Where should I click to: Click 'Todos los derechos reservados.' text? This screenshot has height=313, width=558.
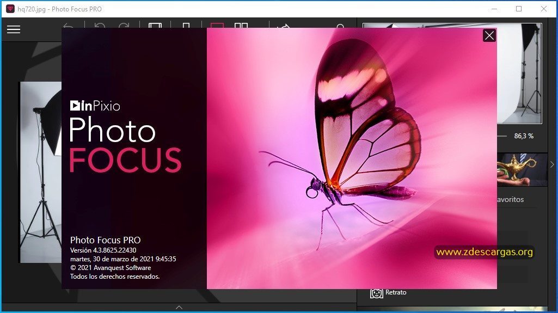(115, 277)
